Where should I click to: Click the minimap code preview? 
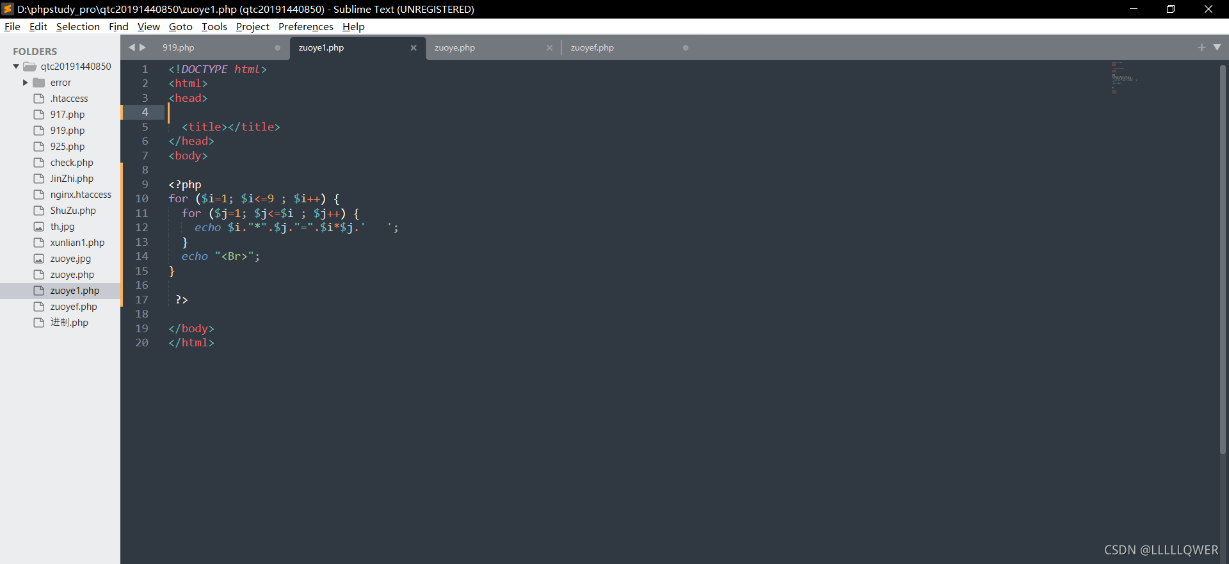pyautogui.click(x=1123, y=78)
